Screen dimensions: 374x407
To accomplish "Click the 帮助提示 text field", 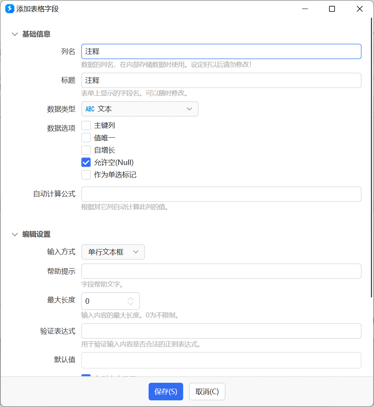I will [x=221, y=271].
